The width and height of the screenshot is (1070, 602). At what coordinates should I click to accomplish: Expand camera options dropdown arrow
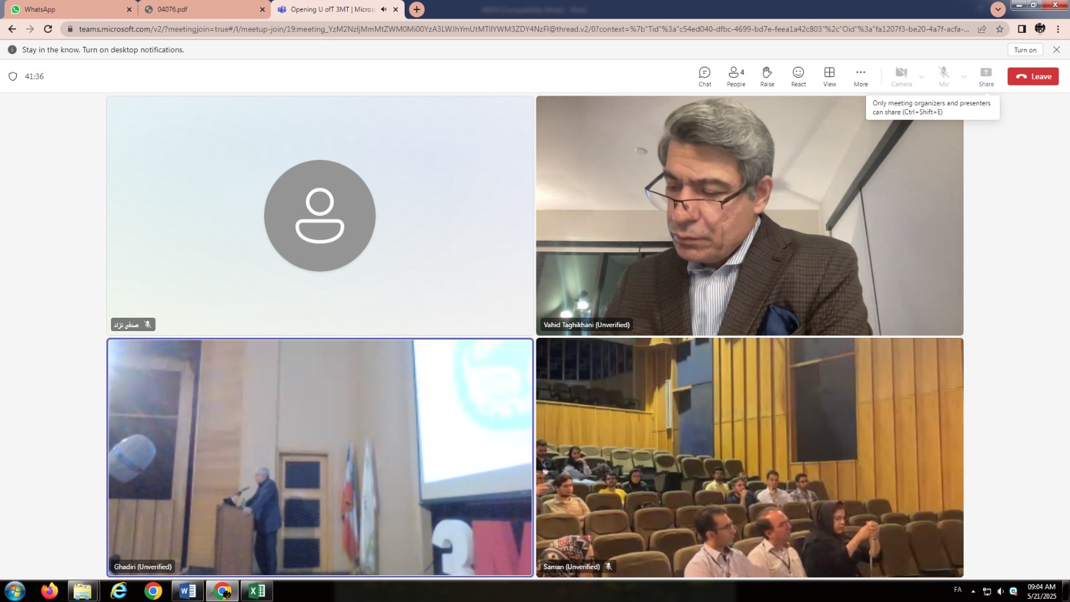(922, 77)
